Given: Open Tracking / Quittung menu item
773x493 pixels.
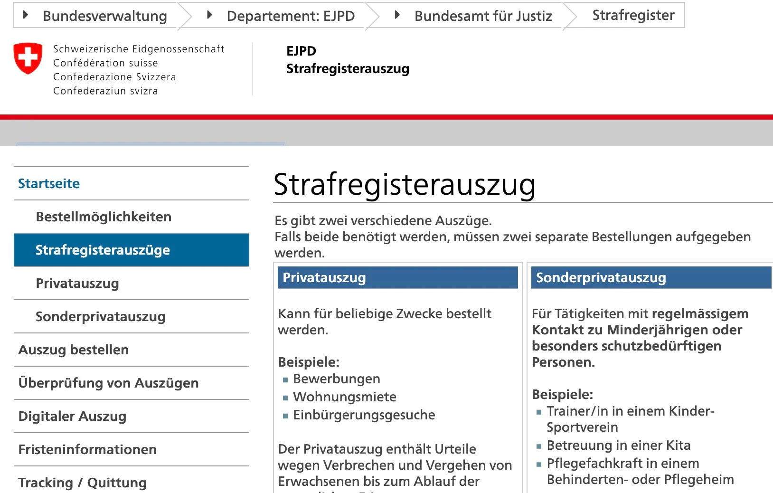Looking at the screenshot, I should [132, 481].
